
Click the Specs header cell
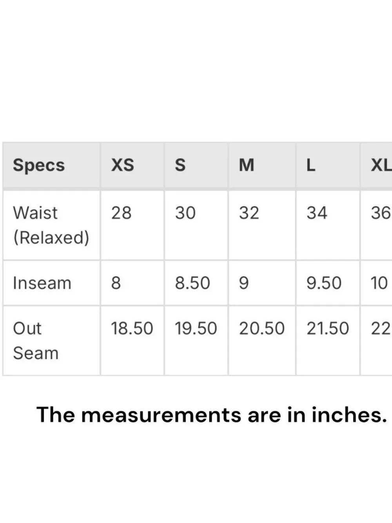point(51,165)
